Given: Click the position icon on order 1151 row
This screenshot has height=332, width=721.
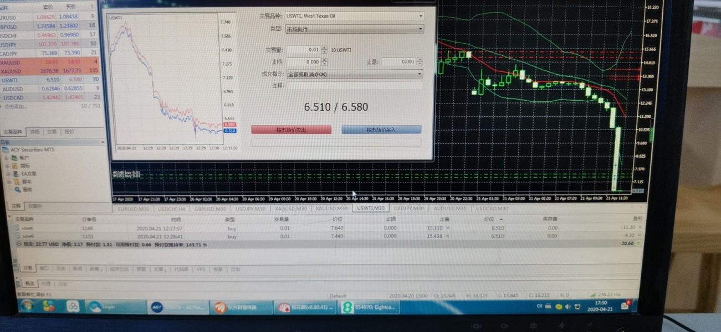Looking at the screenshot, I should pyautogui.click(x=17, y=236).
